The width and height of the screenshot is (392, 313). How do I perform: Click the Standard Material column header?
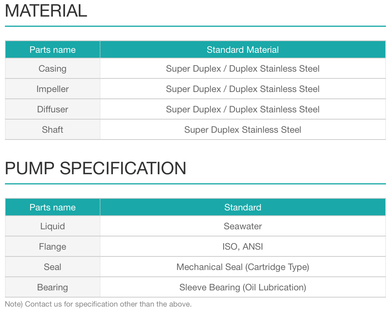pos(242,50)
